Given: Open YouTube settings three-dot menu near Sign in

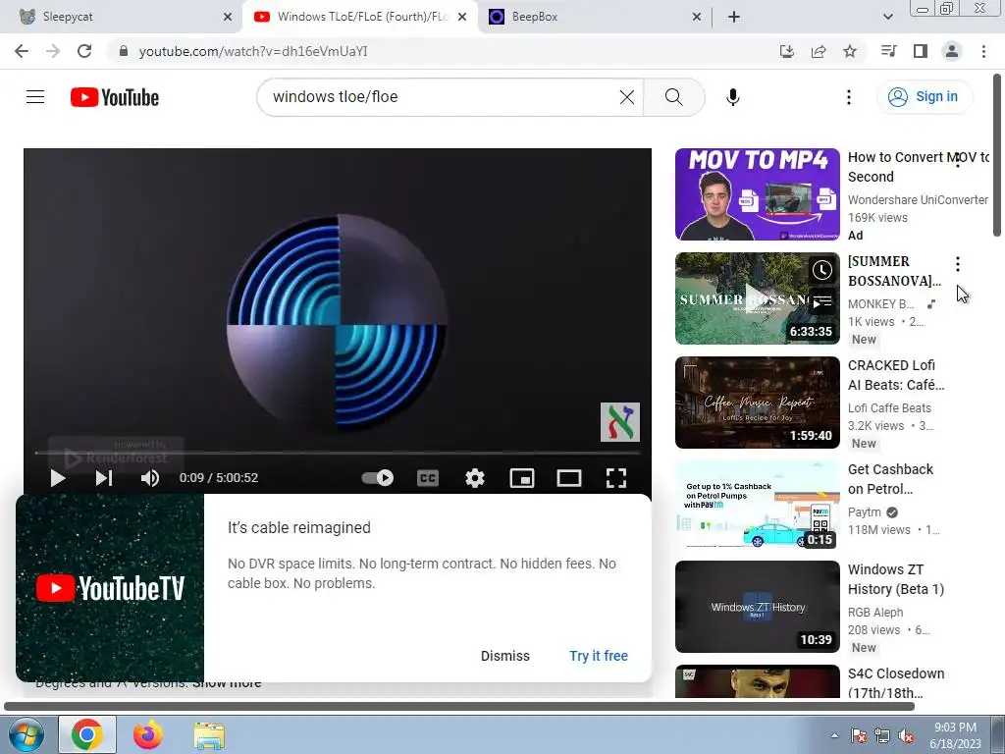Looking at the screenshot, I should tap(849, 97).
